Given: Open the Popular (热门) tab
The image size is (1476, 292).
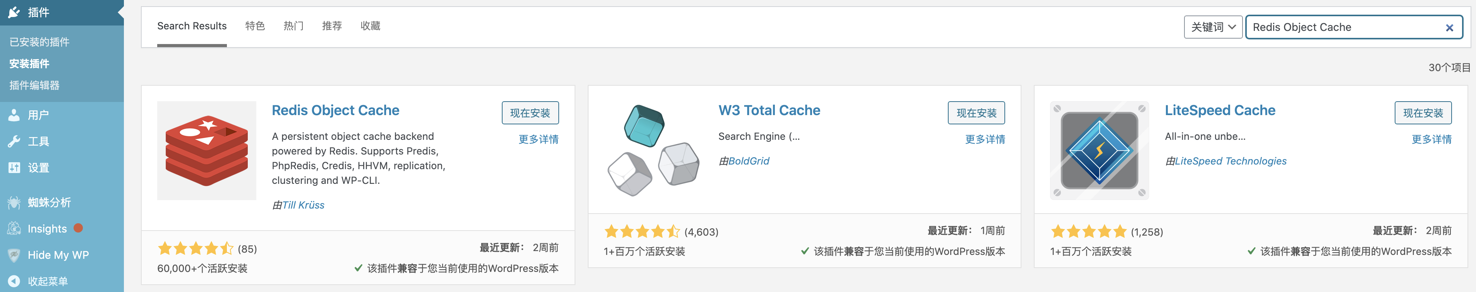Looking at the screenshot, I should coord(293,26).
